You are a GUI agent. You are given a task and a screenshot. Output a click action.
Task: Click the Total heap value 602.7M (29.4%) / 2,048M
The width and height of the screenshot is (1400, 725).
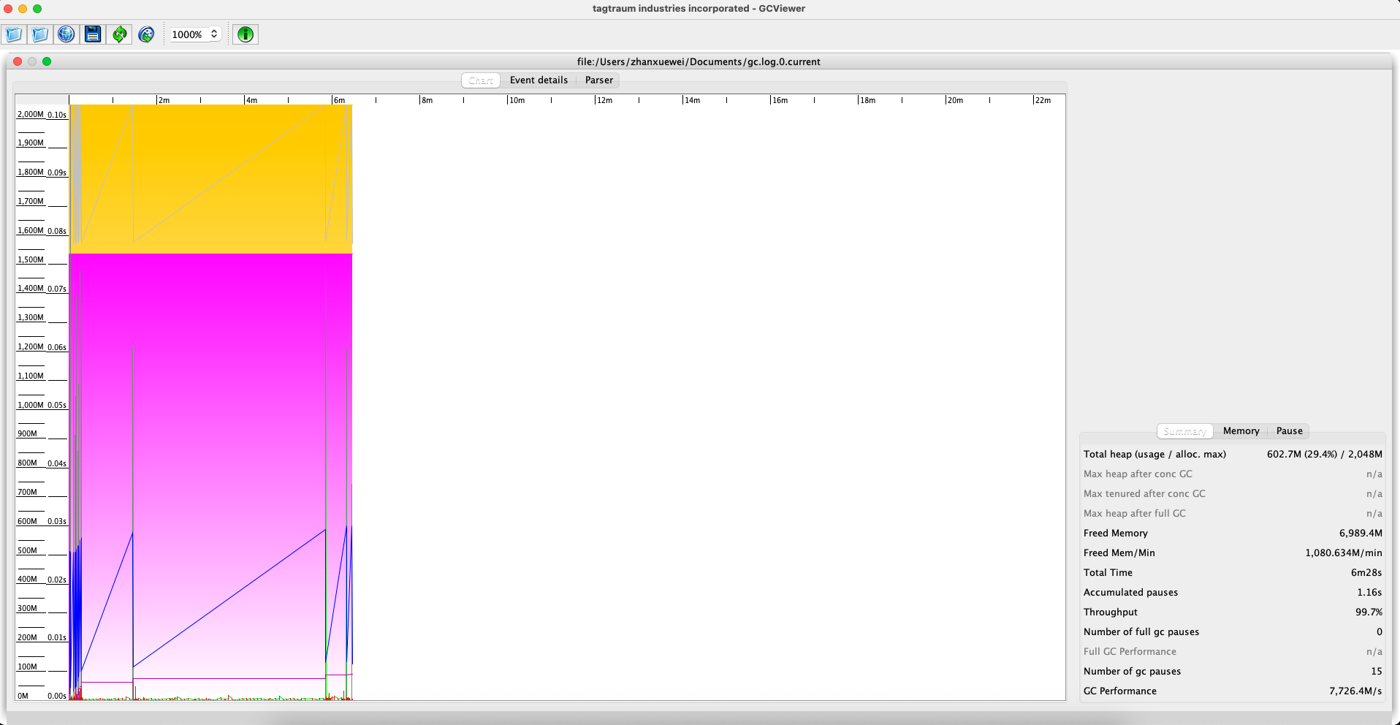[x=1324, y=455]
